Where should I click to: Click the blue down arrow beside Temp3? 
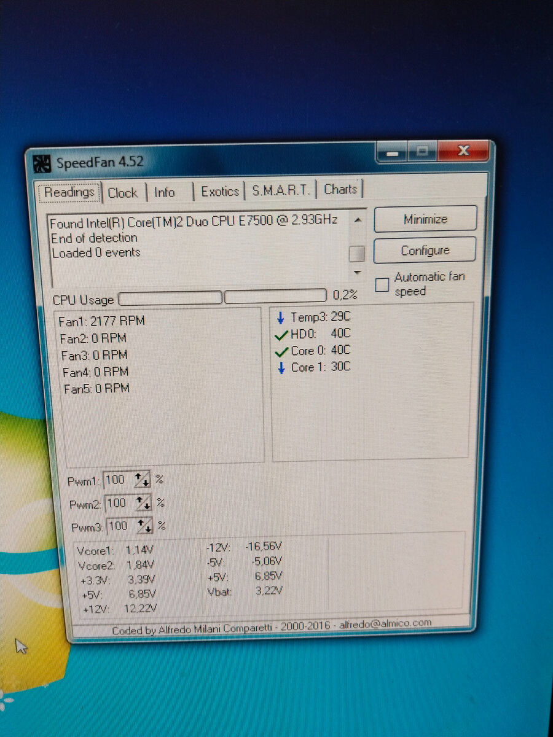click(x=281, y=318)
